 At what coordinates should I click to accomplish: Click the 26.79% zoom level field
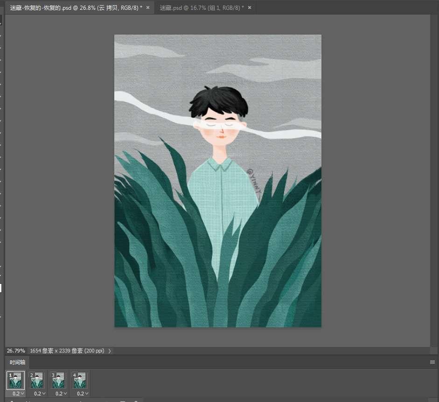click(x=16, y=351)
